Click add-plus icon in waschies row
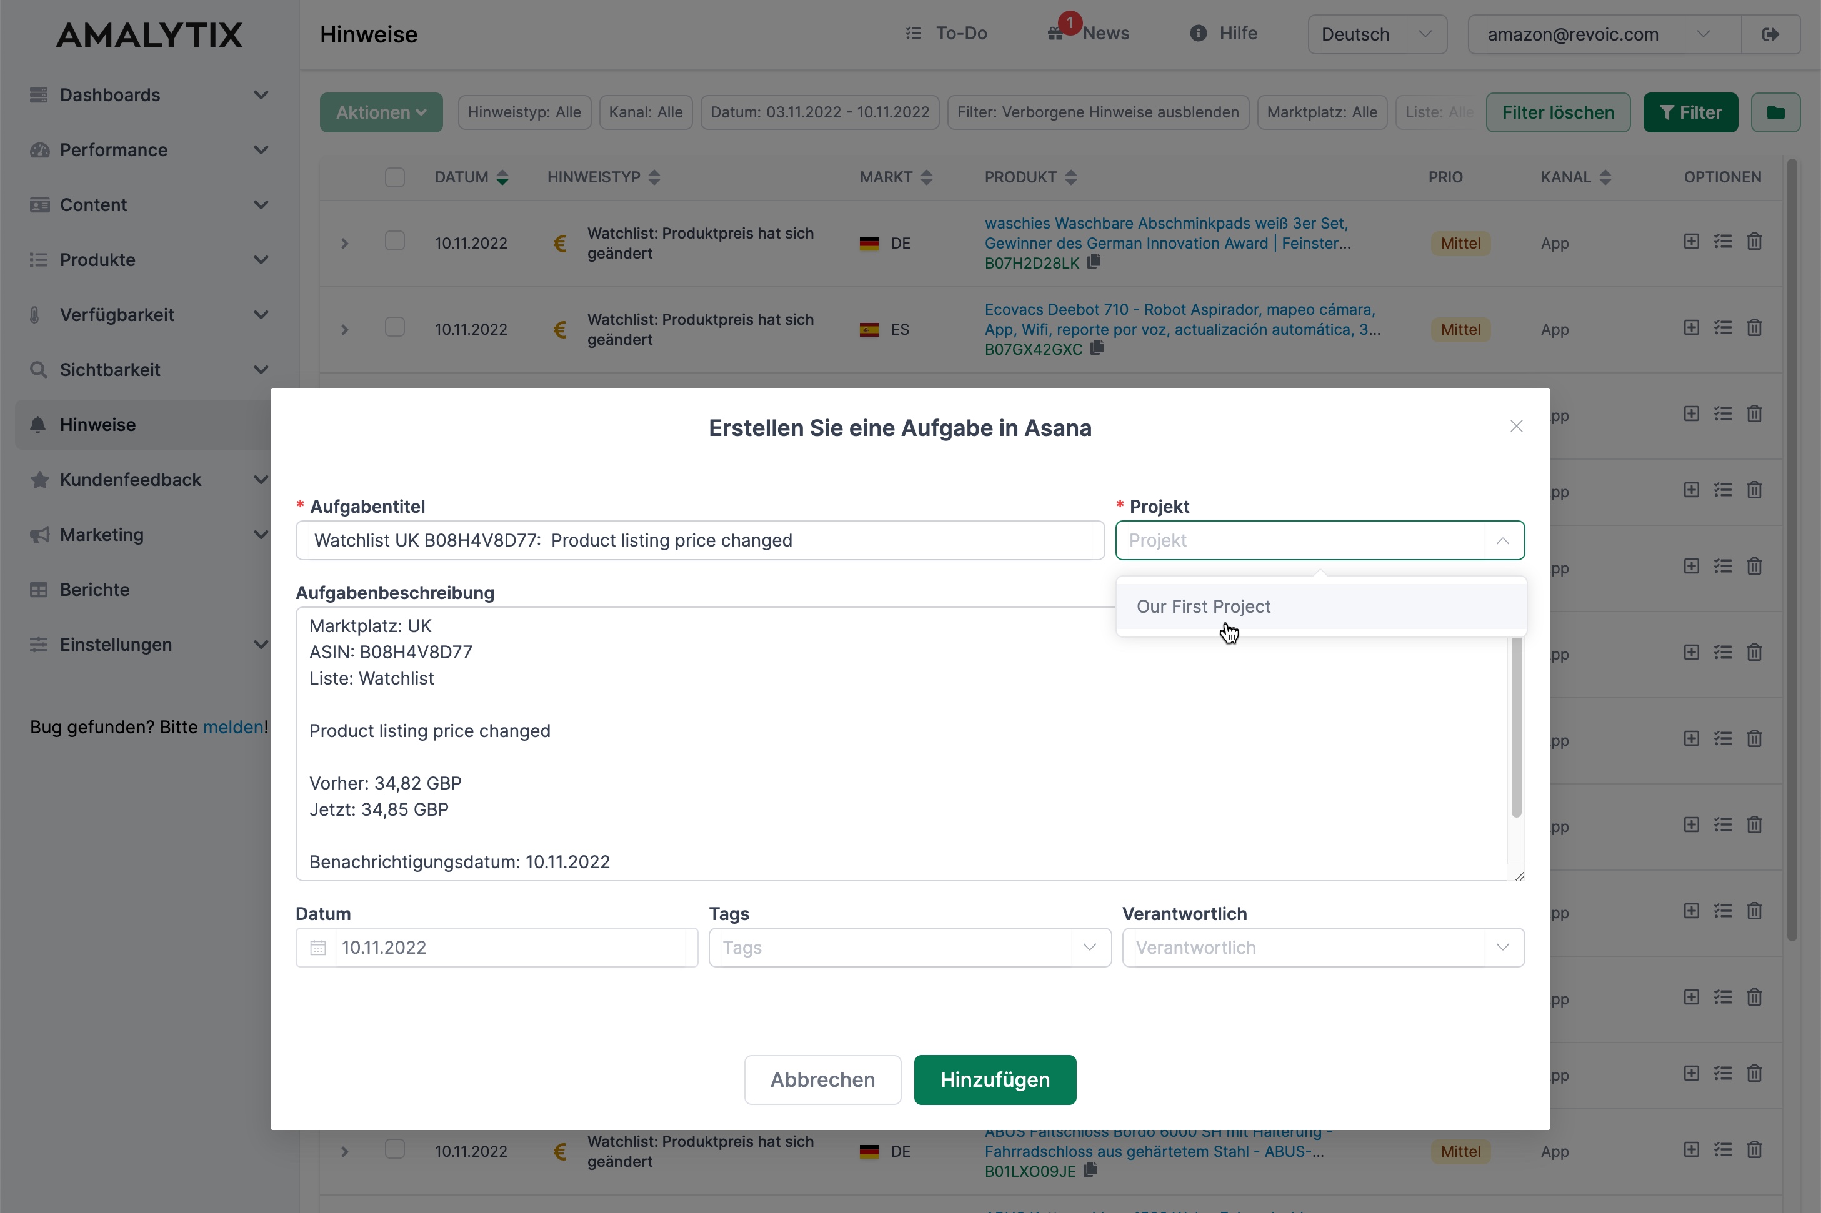 tap(1691, 240)
